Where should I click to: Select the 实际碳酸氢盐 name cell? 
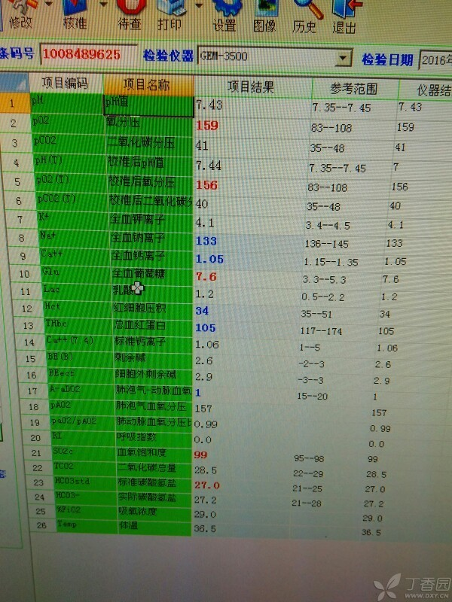154,497
